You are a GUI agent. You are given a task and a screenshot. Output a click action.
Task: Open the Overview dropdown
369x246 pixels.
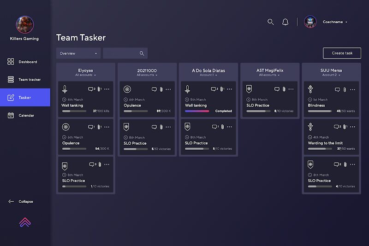click(x=78, y=53)
